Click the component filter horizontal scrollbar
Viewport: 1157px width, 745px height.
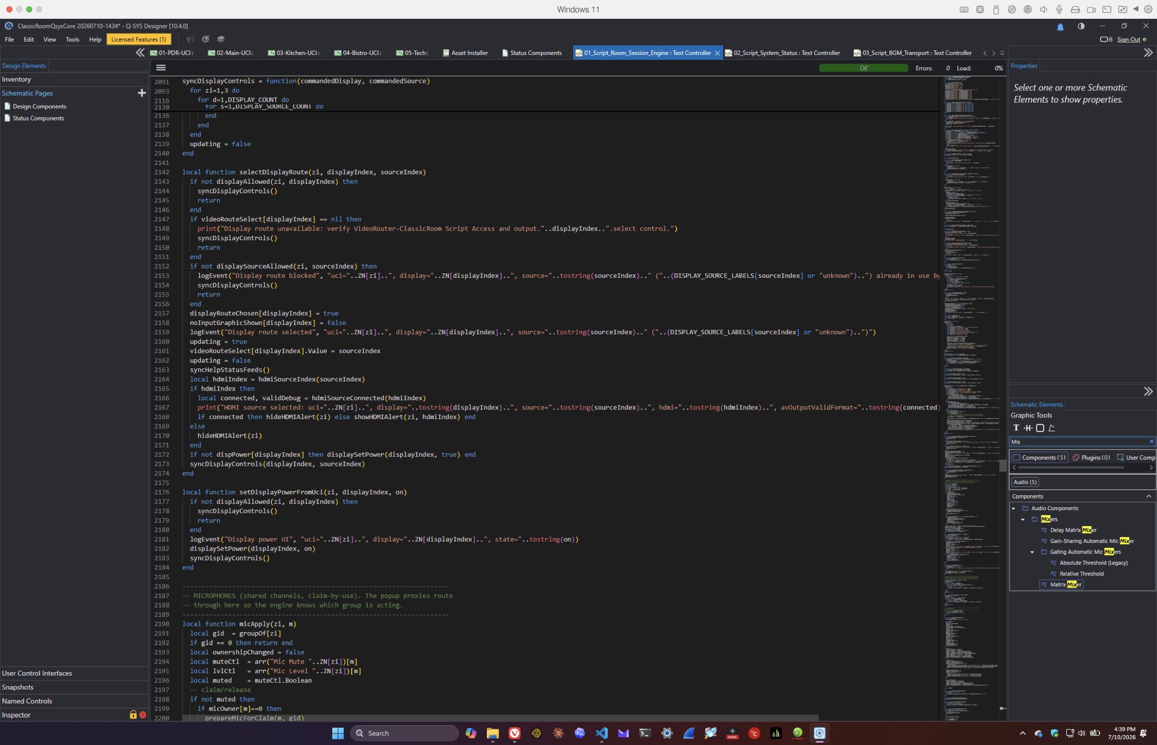click(1071, 467)
